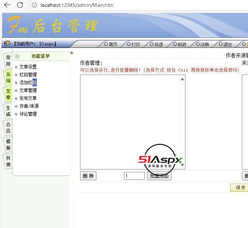The width and height of the screenshot is (248, 228).
Task: Go back using the browser back arrow
Action: click(7, 5)
